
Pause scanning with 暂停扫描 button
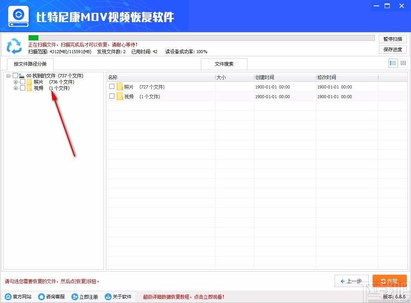tap(392, 39)
